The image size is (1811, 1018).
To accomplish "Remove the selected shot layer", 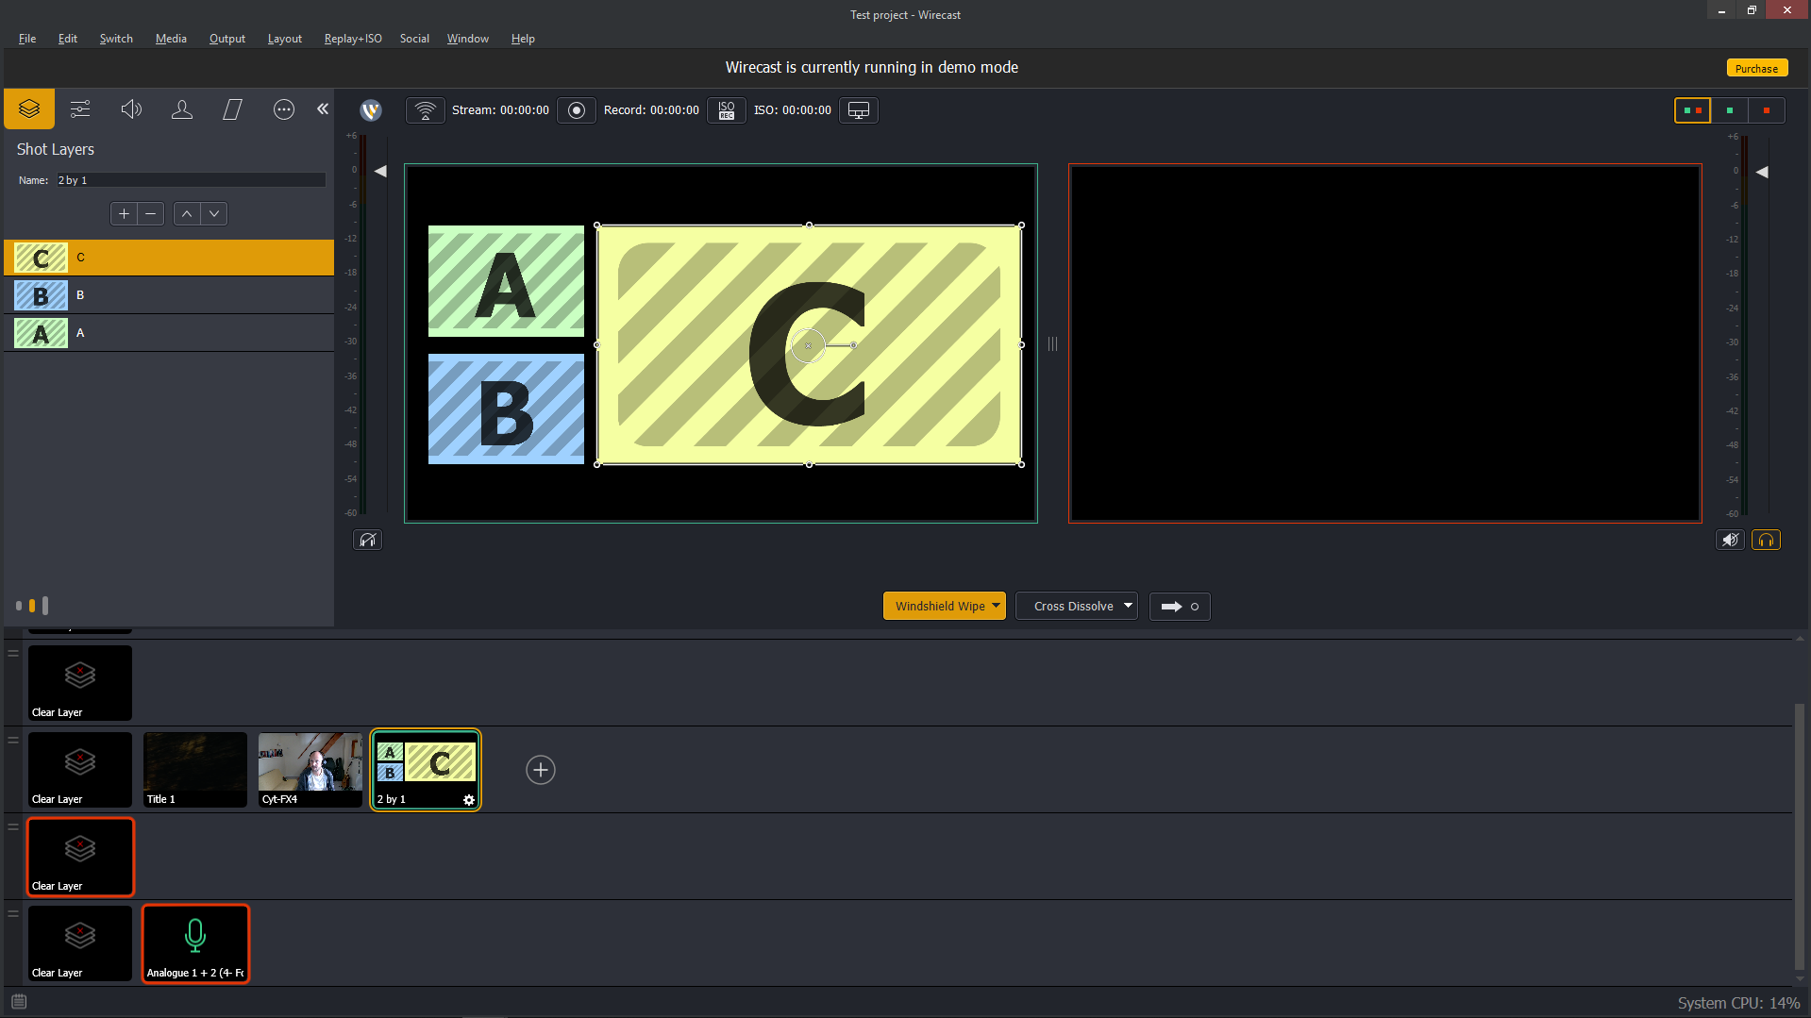I will pos(151,214).
